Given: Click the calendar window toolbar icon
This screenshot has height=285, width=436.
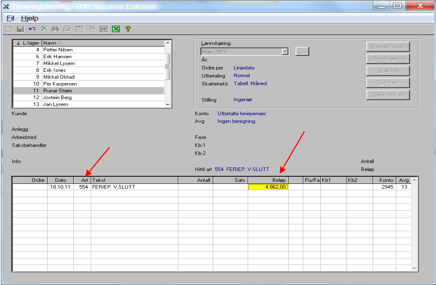Looking at the screenshot, I should coord(80,29).
